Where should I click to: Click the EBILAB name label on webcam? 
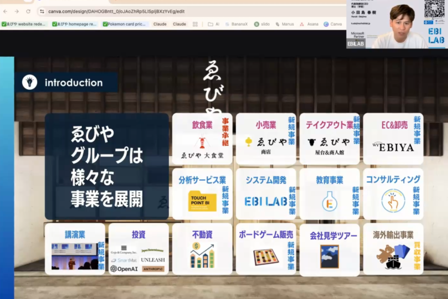[356, 44]
